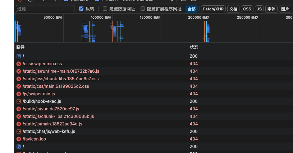Click the 250000 毫秒 timeline tick label
The height and width of the screenshot is (153, 293).
(x=248, y=18)
